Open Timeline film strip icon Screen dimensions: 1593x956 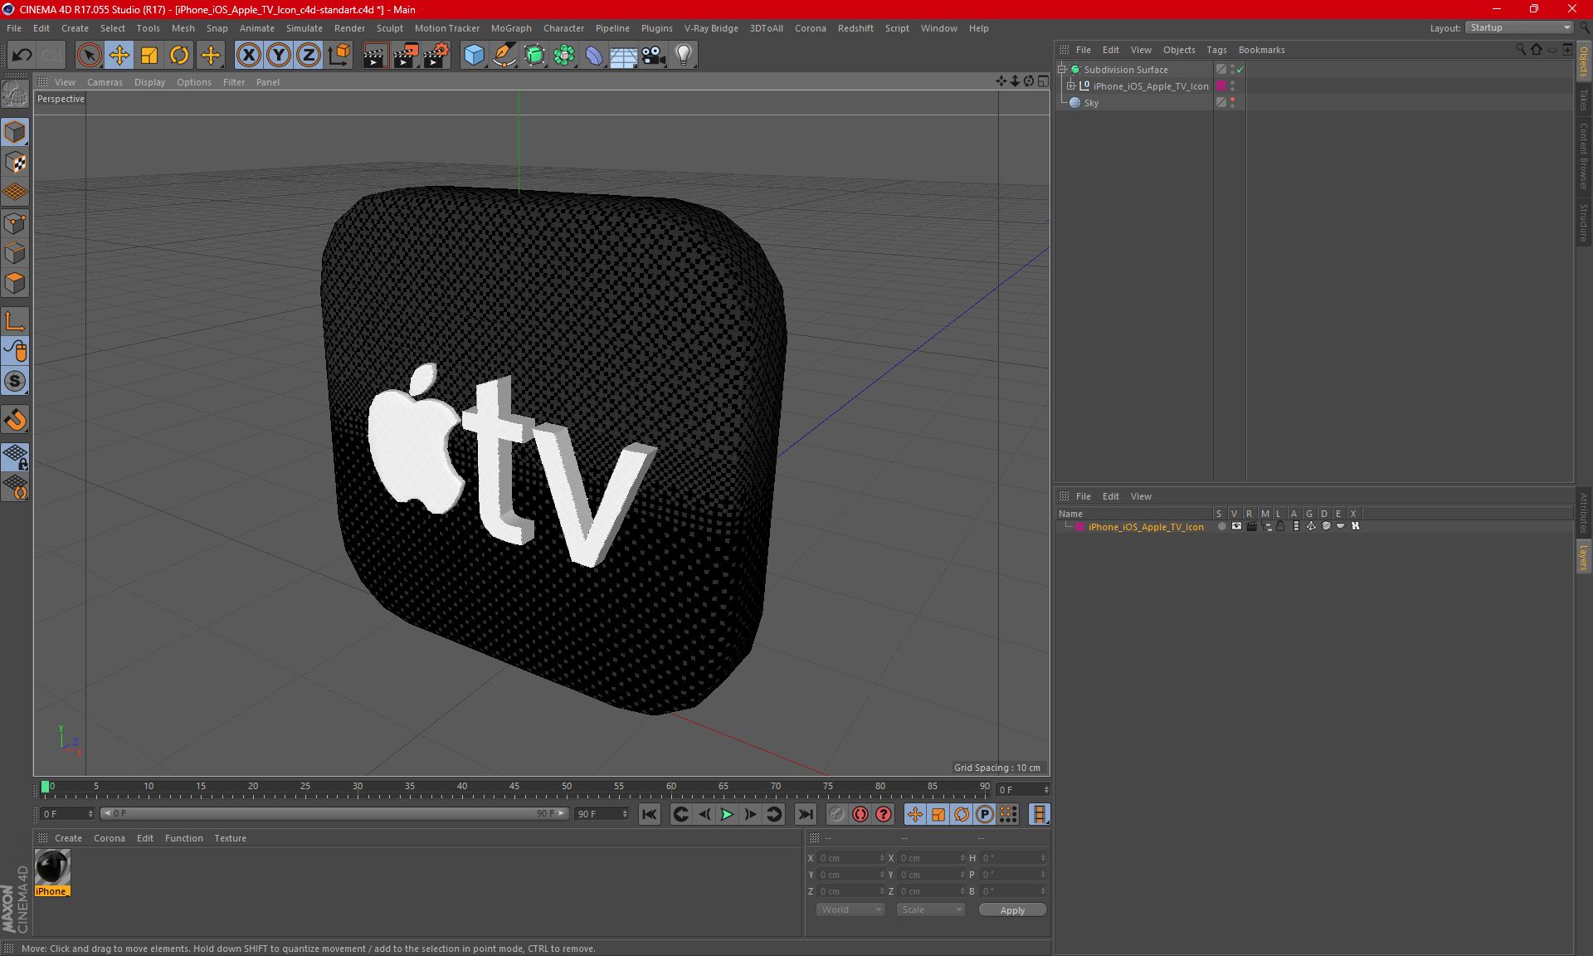point(1039,814)
